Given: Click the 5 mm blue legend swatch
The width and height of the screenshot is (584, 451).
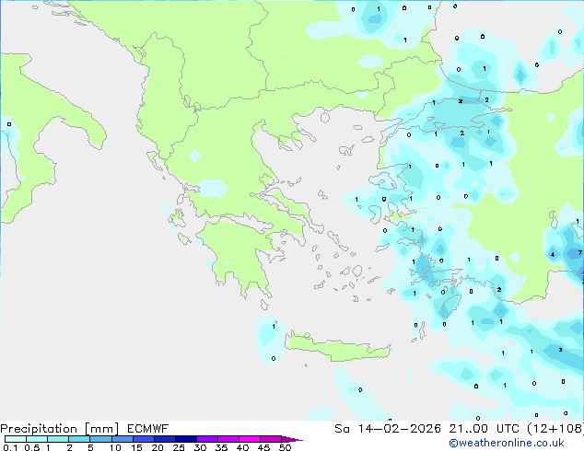Looking at the screenshot, I should coord(100,439).
